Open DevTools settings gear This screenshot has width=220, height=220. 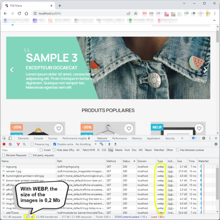(204, 138)
